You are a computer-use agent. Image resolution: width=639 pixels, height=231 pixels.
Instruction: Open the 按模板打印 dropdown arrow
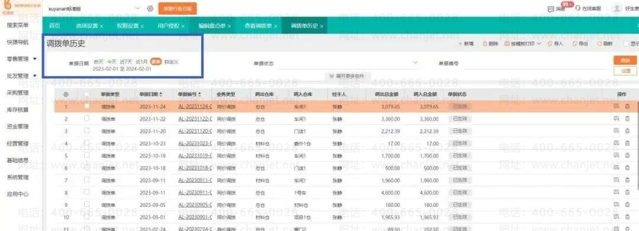[x=539, y=44]
